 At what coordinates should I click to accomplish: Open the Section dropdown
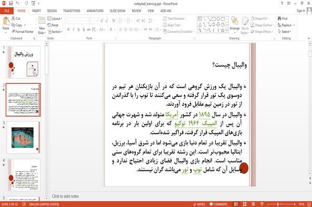point(55,32)
